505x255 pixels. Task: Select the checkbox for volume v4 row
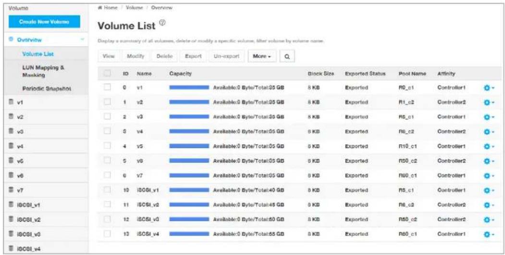click(x=107, y=131)
